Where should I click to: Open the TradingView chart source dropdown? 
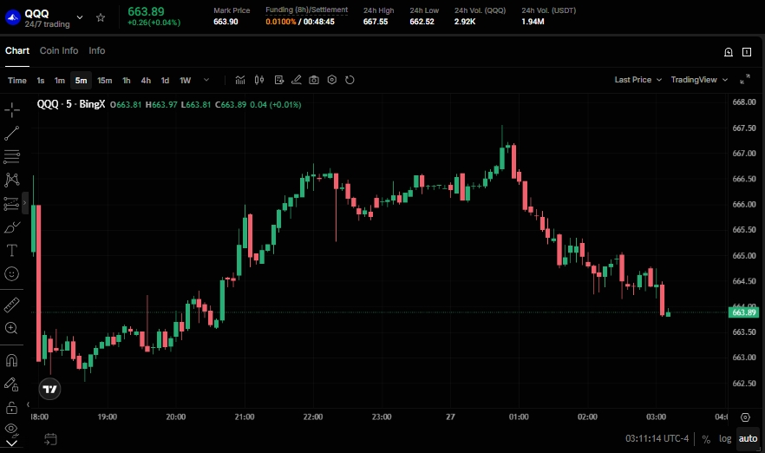point(699,80)
